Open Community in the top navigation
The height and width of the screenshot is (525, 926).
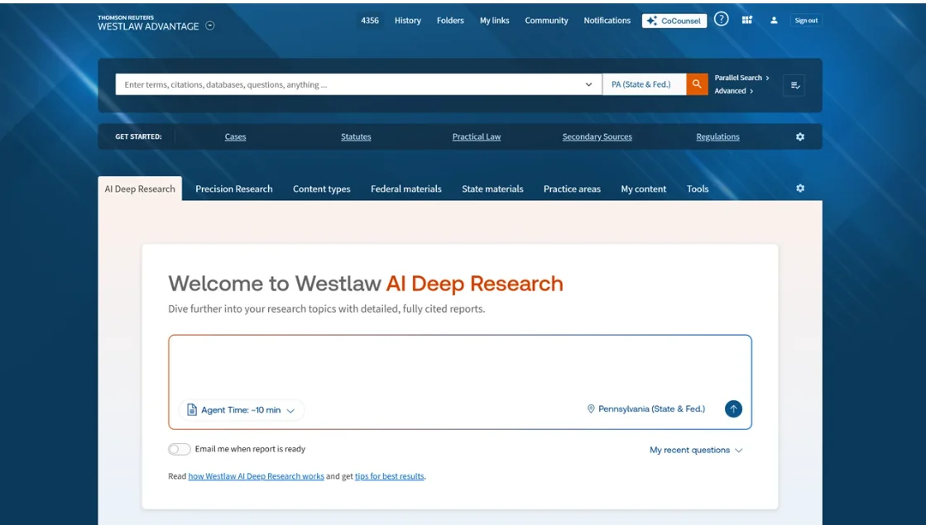coord(546,21)
